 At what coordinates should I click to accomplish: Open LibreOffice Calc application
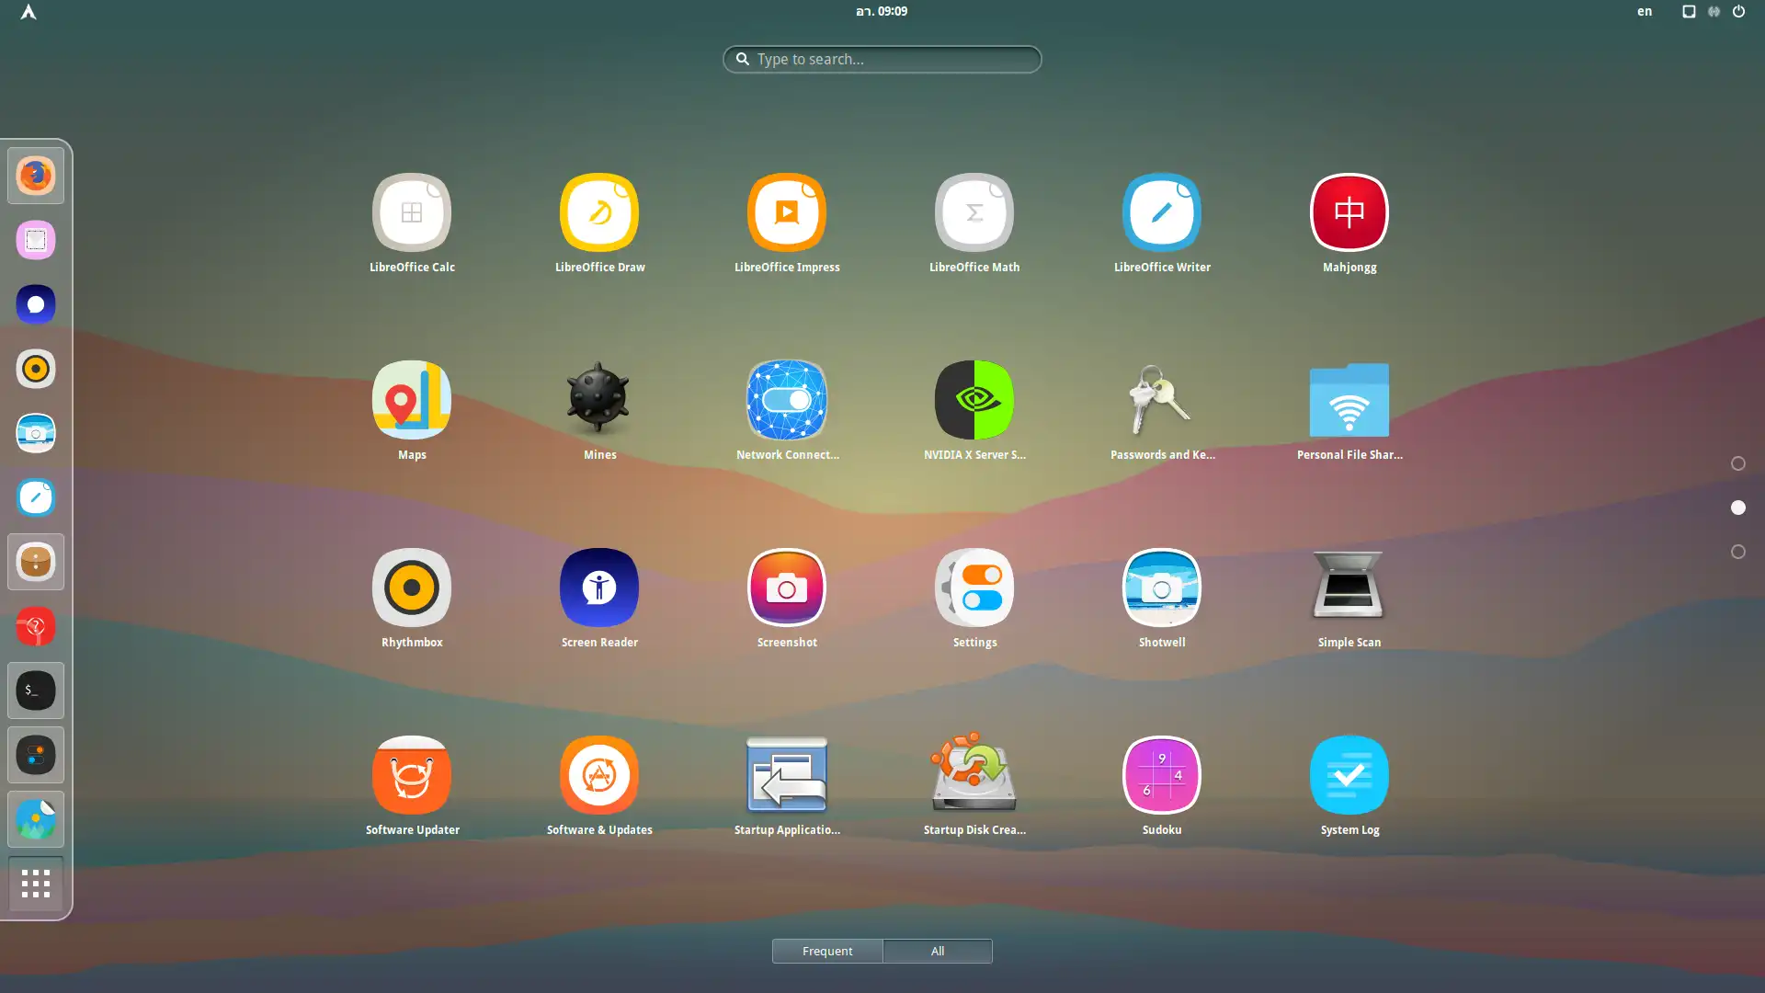click(412, 223)
